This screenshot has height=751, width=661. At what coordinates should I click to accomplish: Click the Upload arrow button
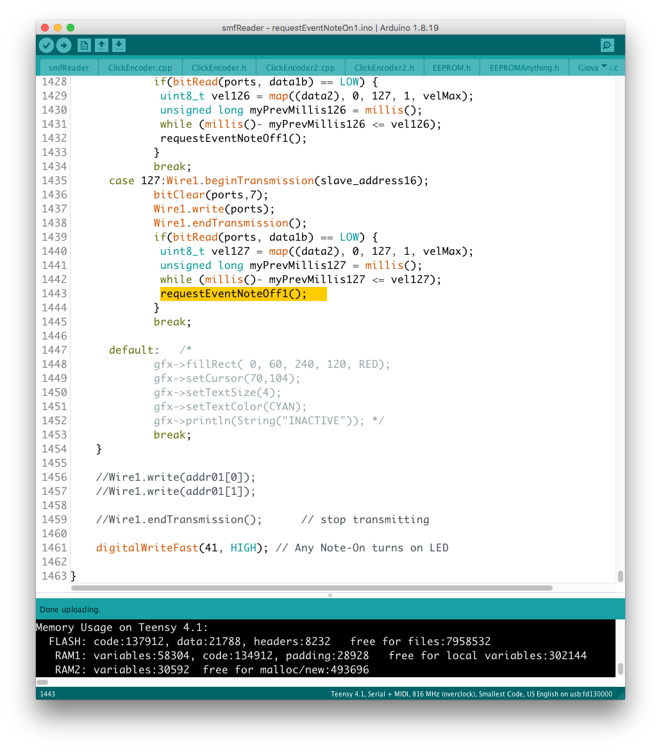[x=63, y=45]
